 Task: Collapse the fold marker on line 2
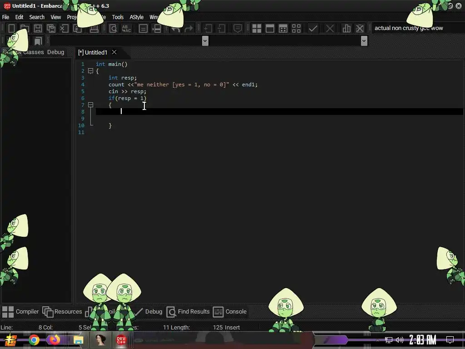tap(91, 71)
